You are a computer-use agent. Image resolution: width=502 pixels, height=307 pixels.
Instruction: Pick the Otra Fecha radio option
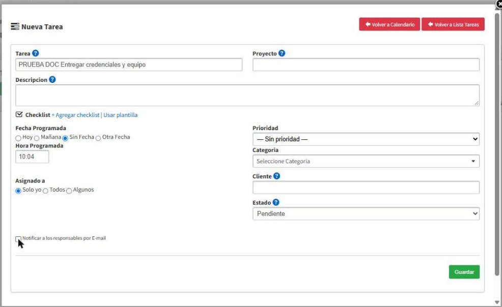(x=98, y=138)
